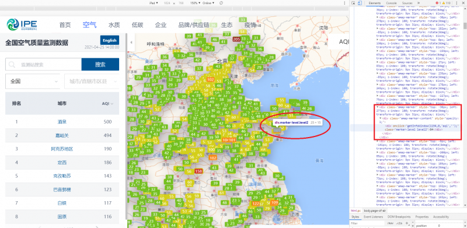Open the 水质 navigation menu item
The image size is (467, 228).
point(114,24)
